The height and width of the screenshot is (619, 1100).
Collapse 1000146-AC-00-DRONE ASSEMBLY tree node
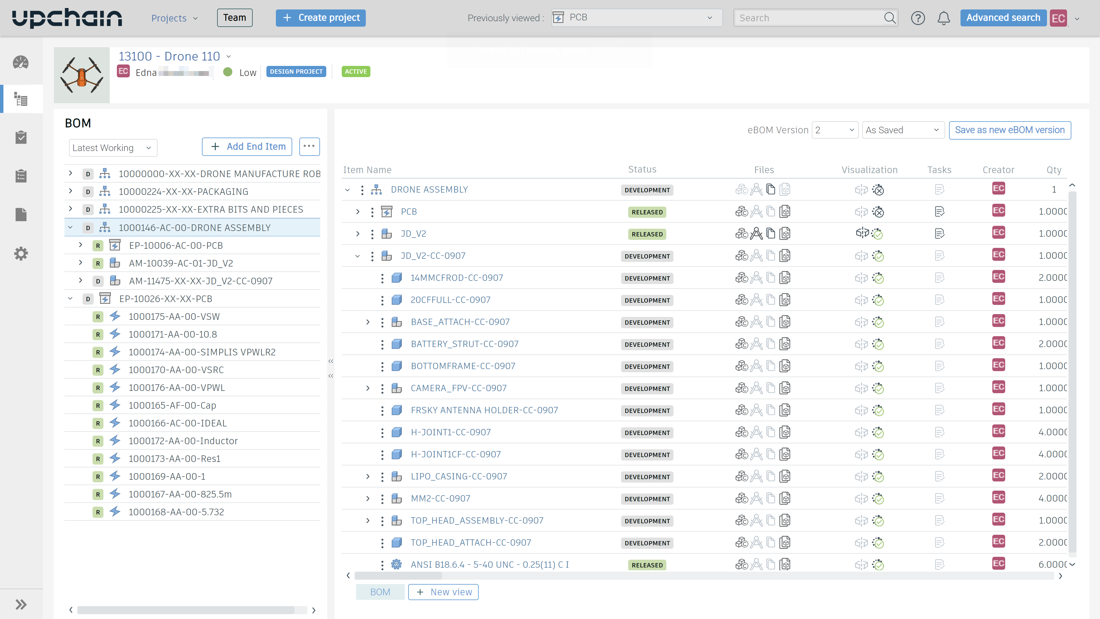(70, 227)
